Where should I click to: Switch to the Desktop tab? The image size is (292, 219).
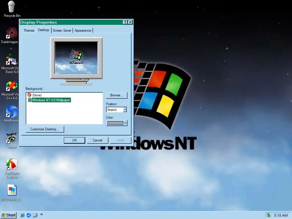click(44, 30)
